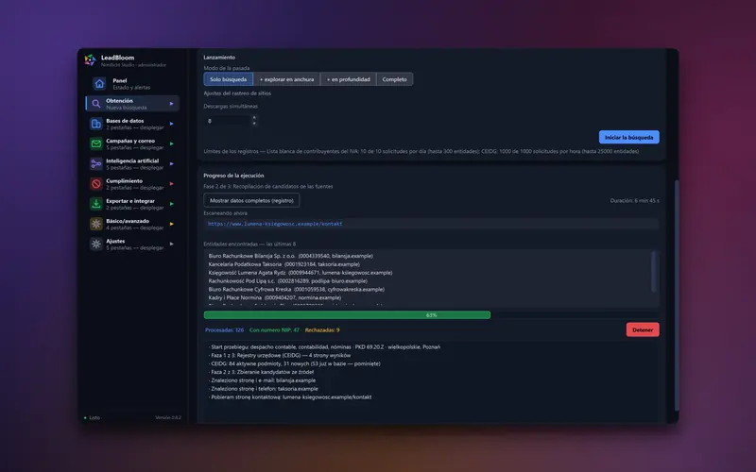
Task: Click the Ajustes gear icon
Action: click(x=96, y=244)
